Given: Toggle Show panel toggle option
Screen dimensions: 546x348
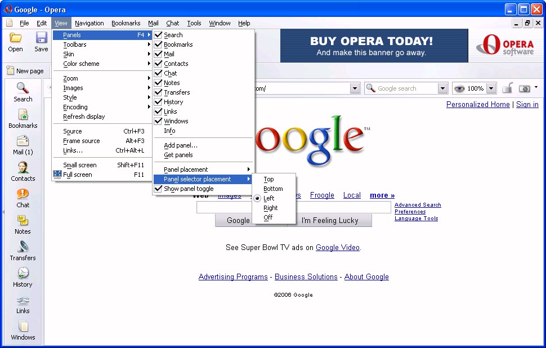Looking at the screenshot, I should pos(203,189).
